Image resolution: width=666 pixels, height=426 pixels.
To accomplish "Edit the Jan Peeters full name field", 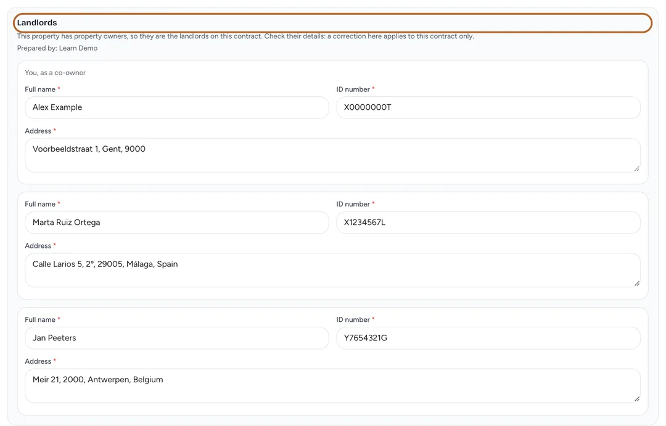I will pyautogui.click(x=177, y=338).
